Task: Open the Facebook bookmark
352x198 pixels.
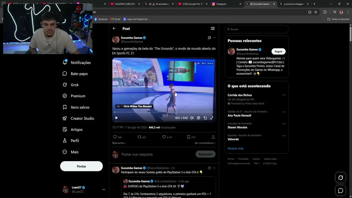Action: pyautogui.click(x=101, y=19)
